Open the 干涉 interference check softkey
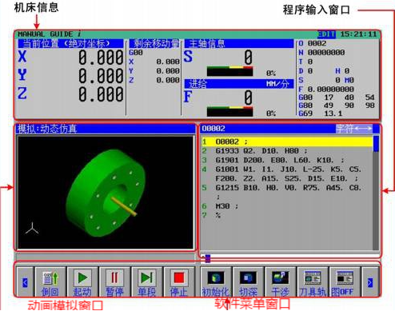395x311 pixels. tap(281, 282)
